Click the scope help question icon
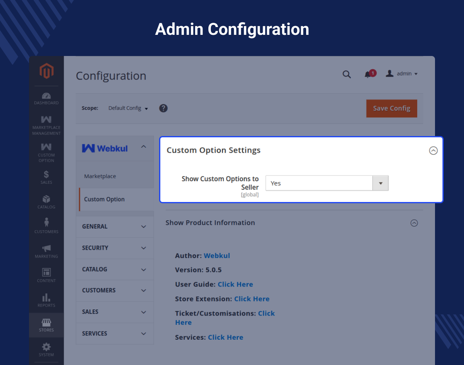This screenshot has height=365, width=464. [163, 108]
